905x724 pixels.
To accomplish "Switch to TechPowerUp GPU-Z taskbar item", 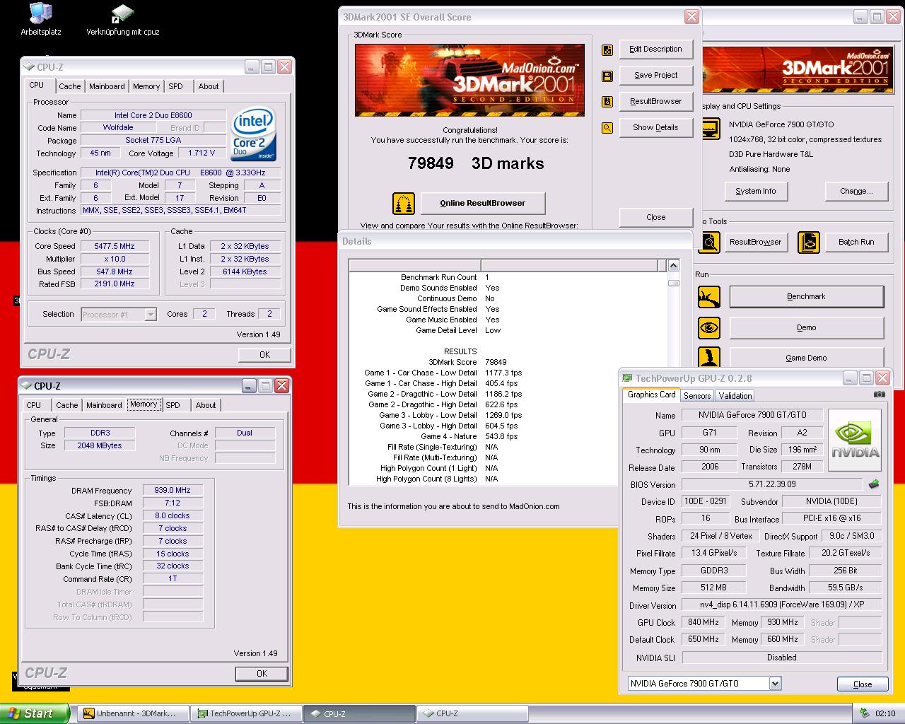I will (x=245, y=713).
